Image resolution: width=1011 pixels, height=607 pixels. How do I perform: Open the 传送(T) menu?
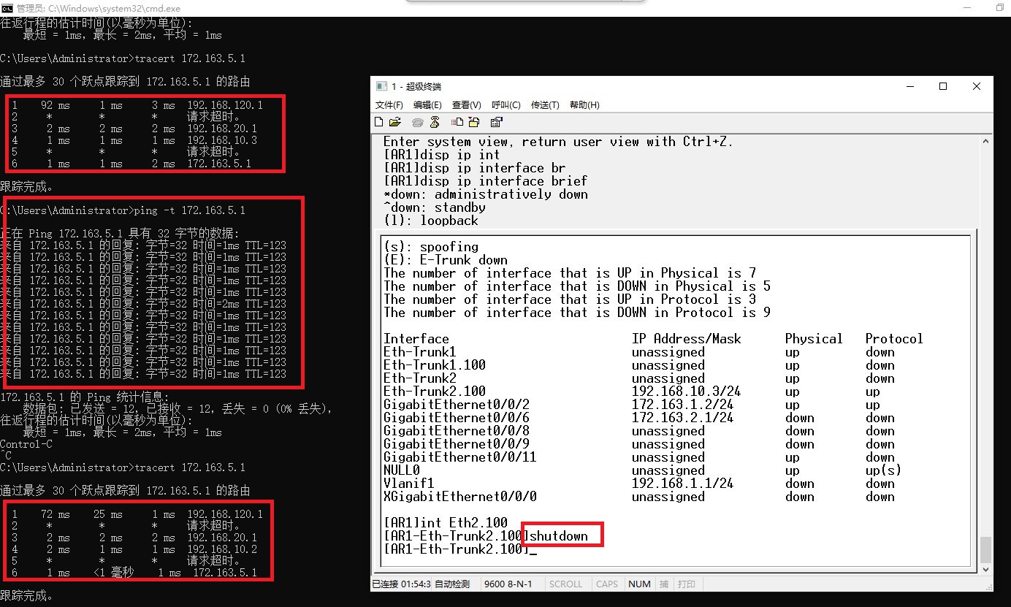click(x=545, y=105)
